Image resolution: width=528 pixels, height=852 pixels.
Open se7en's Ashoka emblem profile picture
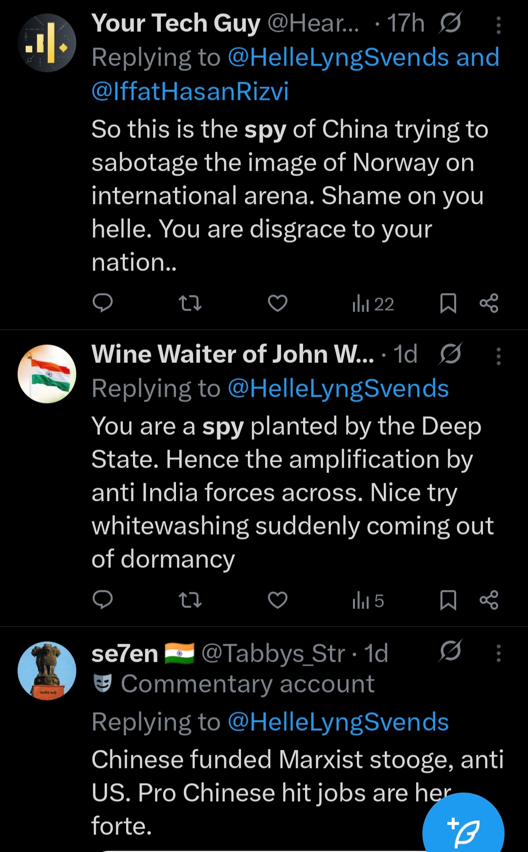pyautogui.click(x=47, y=671)
